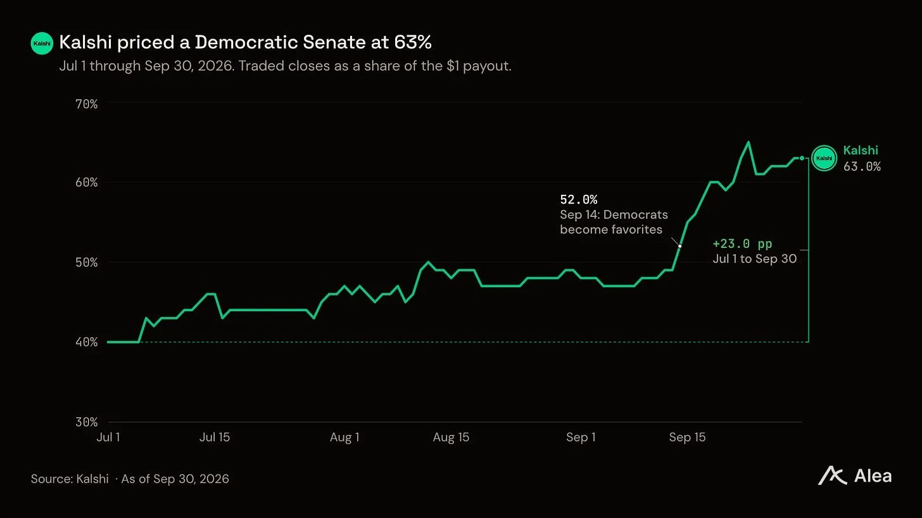Click the +23.0 pp change label
922x518 pixels.
point(742,244)
